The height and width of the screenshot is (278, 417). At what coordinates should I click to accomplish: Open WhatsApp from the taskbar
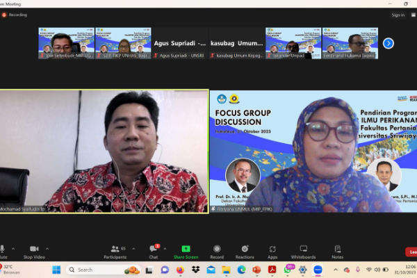click(288, 270)
